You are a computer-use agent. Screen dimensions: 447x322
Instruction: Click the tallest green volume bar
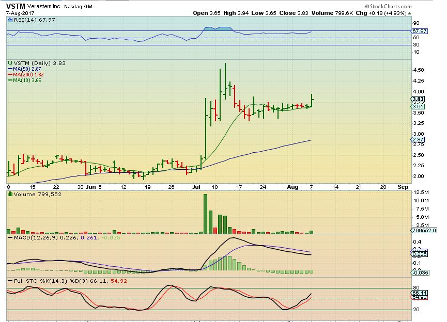pos(205,214)
